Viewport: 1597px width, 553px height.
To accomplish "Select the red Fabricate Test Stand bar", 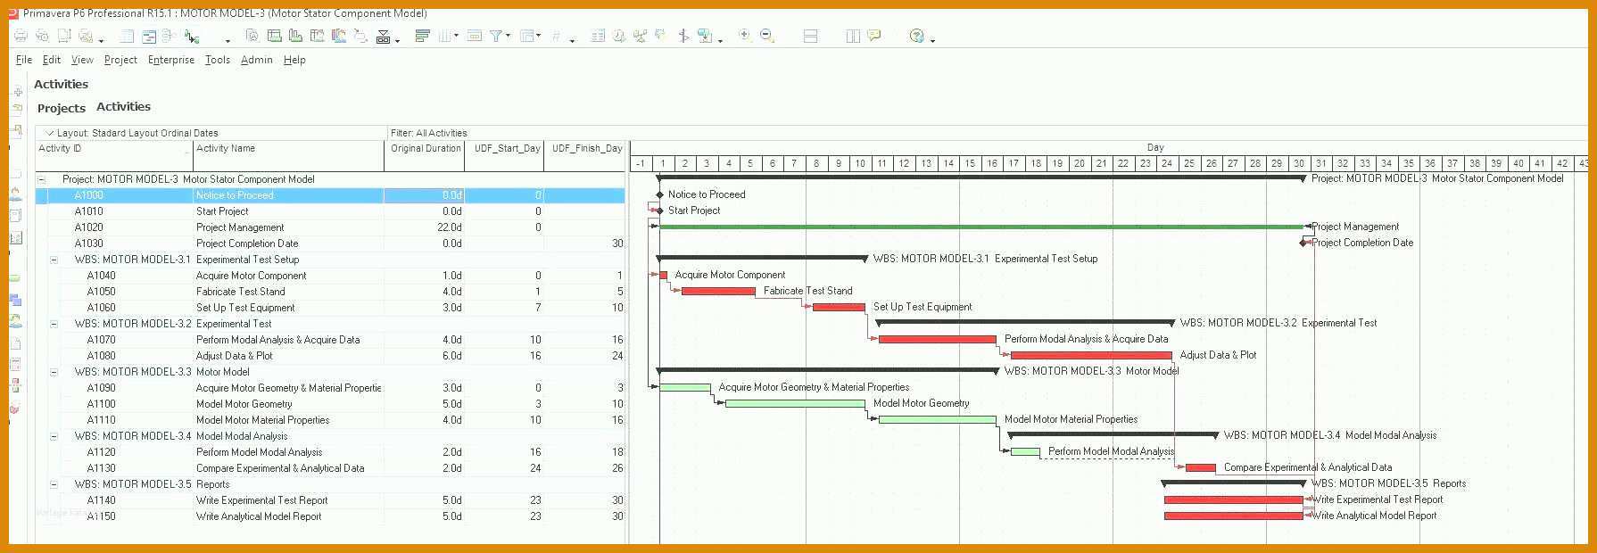I will pyautogui.click(x=718, y=291).
